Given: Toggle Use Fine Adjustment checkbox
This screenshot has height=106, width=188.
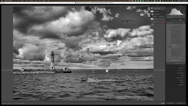Looking at the screenshot, I should pyautogui.click(x=170, y=47).
